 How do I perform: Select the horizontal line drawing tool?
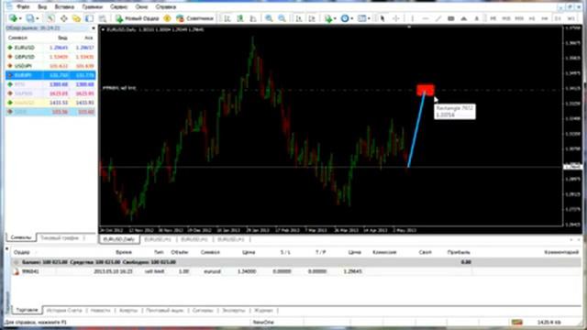pyautogui.click(x=426, y=18)
